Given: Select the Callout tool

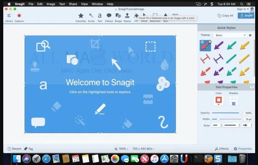Looking at the screenshot, I should click(109, 18).
